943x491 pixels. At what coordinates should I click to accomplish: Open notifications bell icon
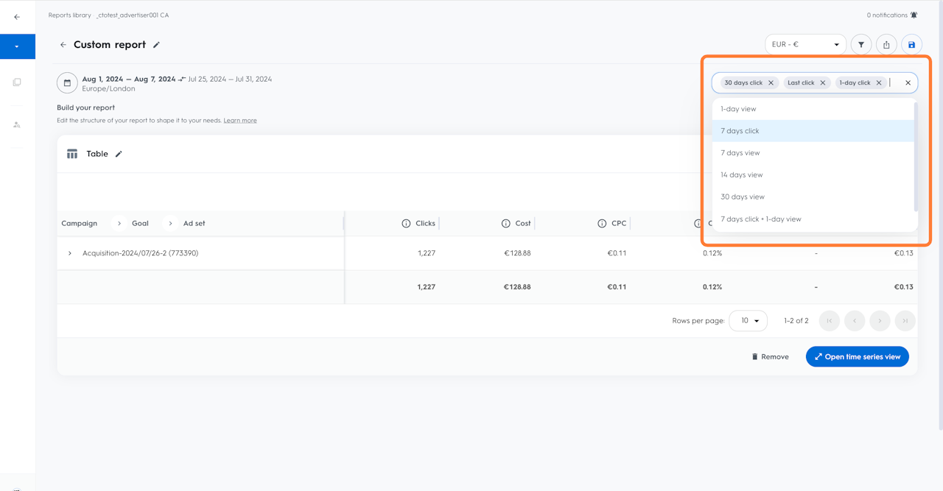point(914,15)
